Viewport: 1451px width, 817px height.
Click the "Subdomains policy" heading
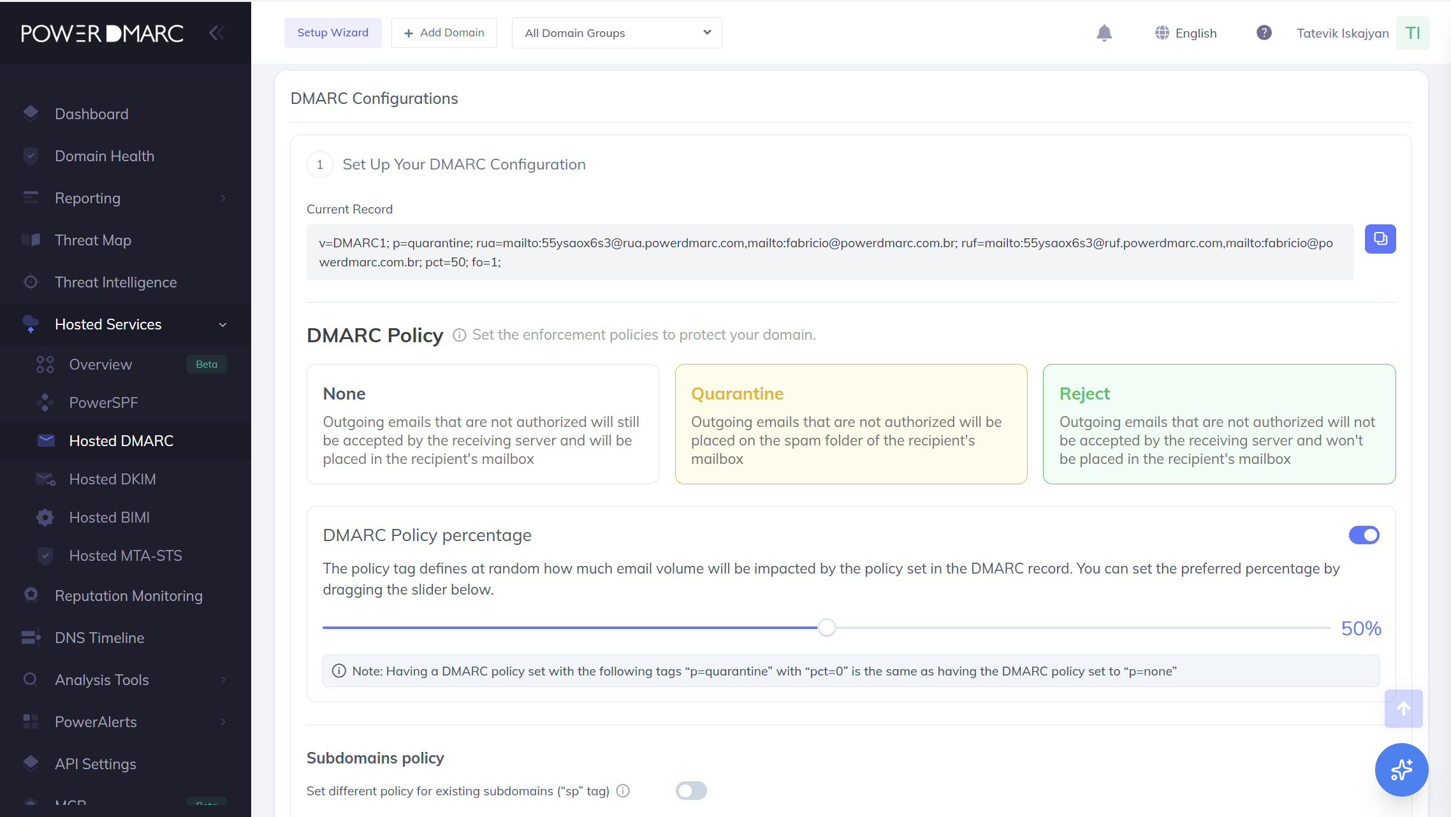pos(376,758)
